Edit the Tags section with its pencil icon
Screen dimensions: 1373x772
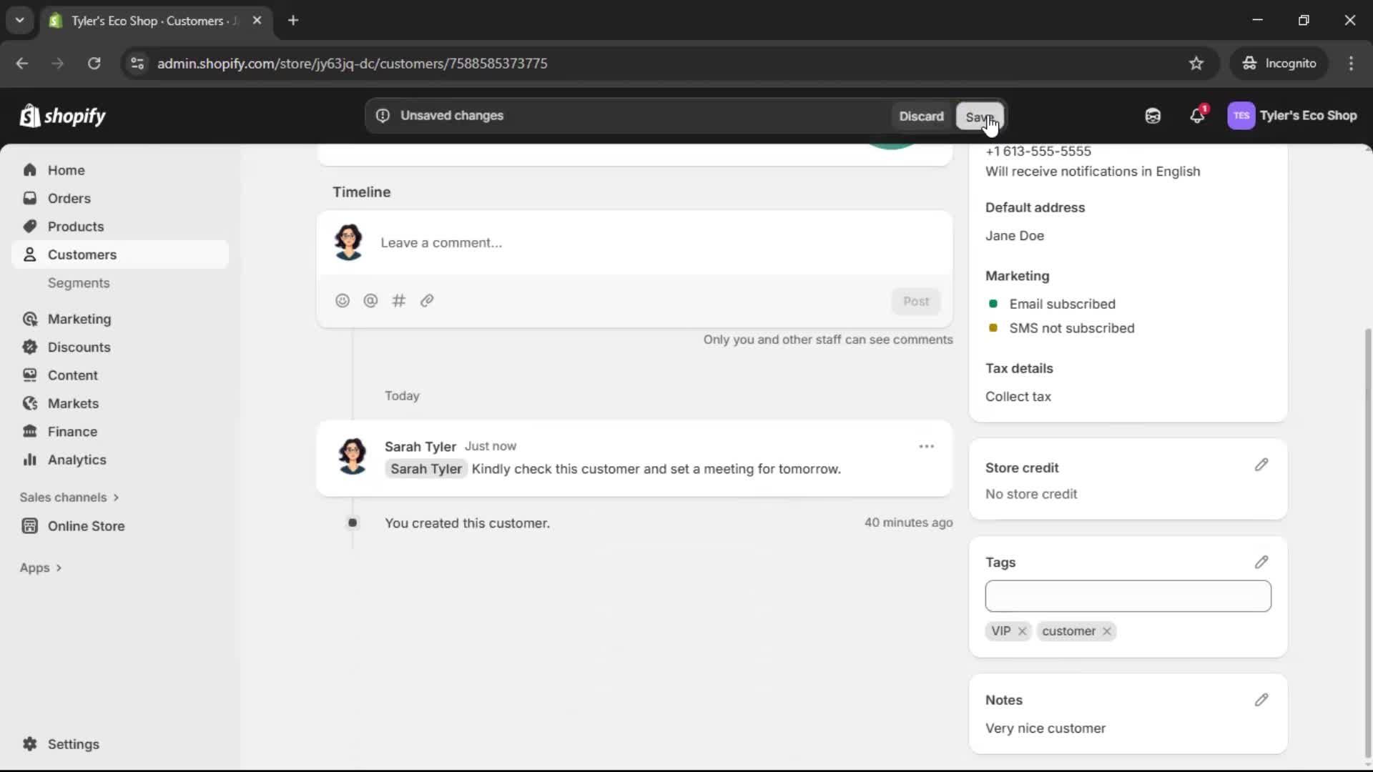(1261, 562)
